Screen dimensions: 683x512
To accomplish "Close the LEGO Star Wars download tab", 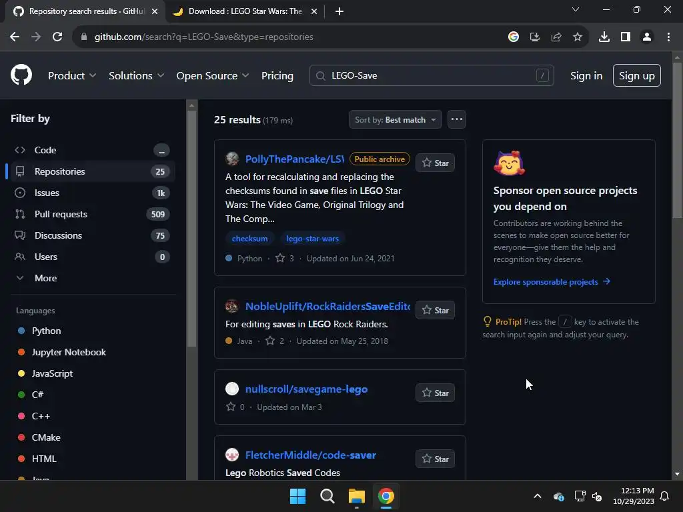I will (x=313, y=11).
